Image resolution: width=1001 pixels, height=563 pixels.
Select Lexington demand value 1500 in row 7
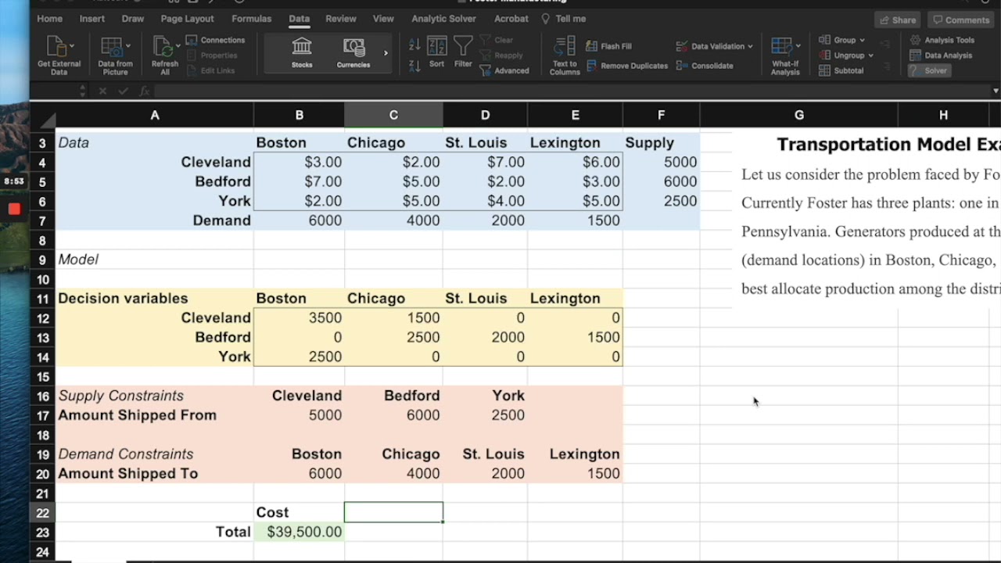pyautogui.click(x=575, y=221)
